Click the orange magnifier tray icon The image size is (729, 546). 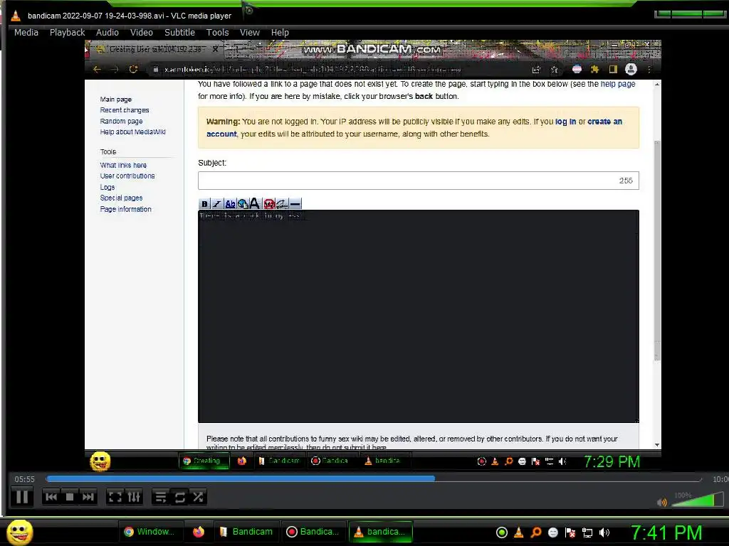point(536,532)
